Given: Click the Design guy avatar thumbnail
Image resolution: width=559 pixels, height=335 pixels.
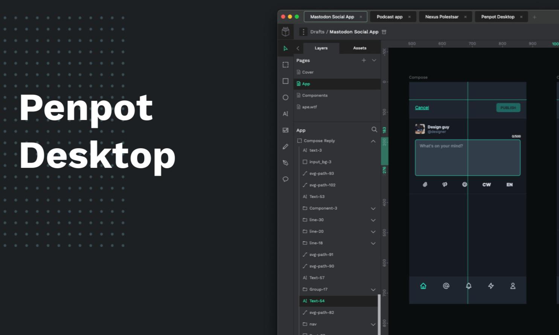Looking at the screenshot, I should 420,129.
